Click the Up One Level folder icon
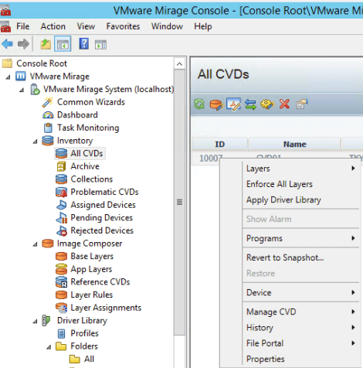The height and width of the screenshot is (368, 363). pyautogui.click(x=46, y=44)
